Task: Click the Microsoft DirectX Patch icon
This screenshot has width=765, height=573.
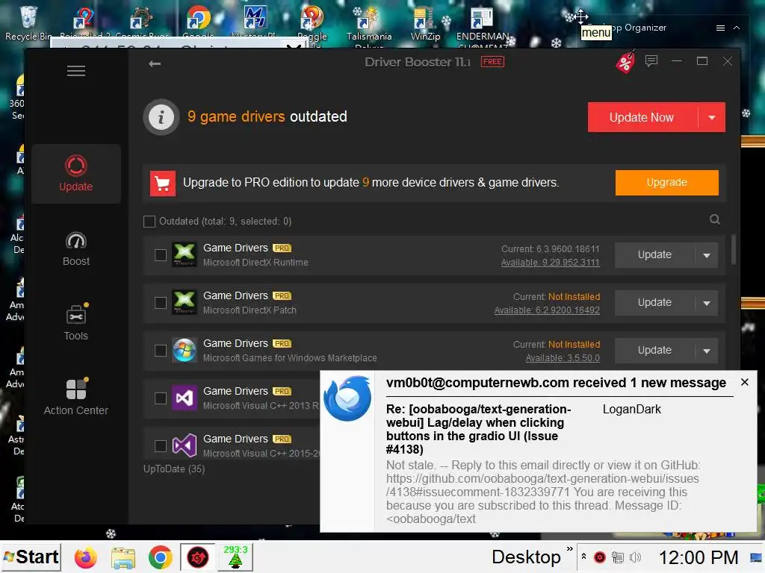Action: coord(185,303)
